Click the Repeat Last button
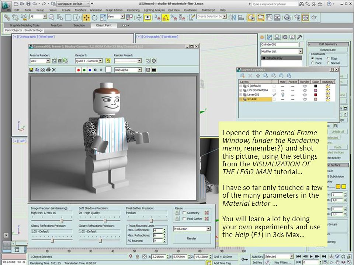Viewport: 354px width, 265px height. [328, 50]
